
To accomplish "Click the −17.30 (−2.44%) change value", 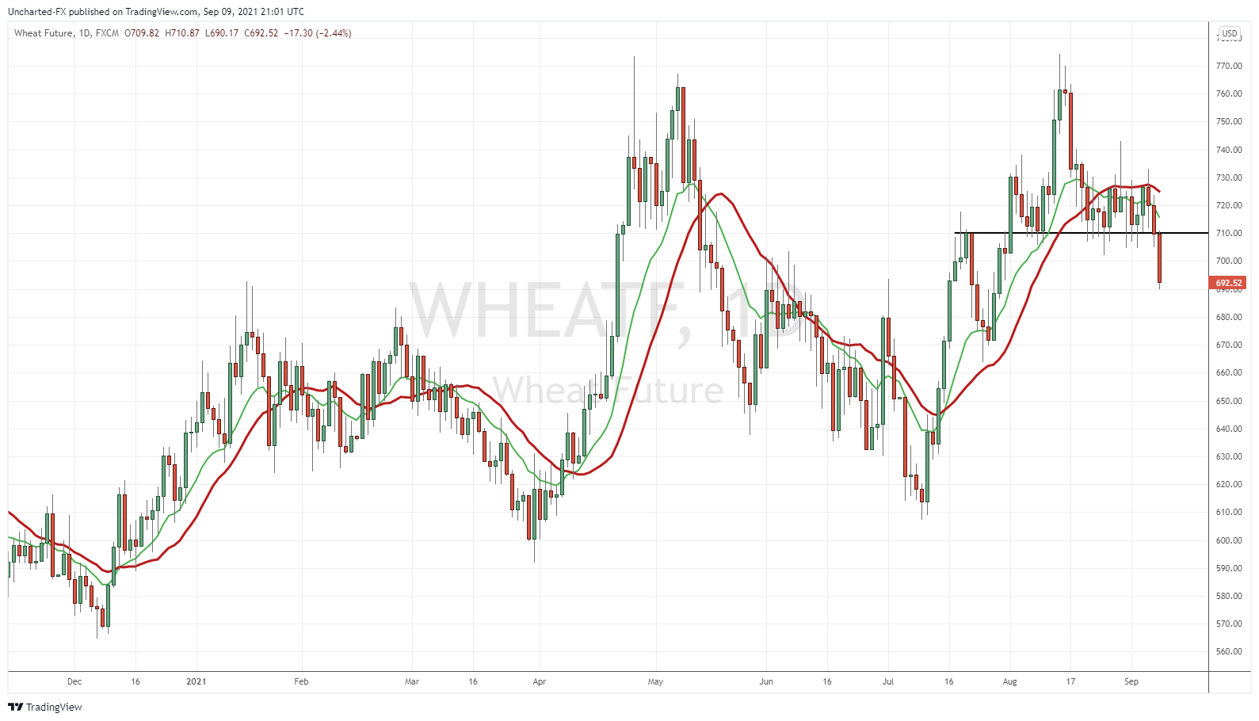I will click(317, 33).
